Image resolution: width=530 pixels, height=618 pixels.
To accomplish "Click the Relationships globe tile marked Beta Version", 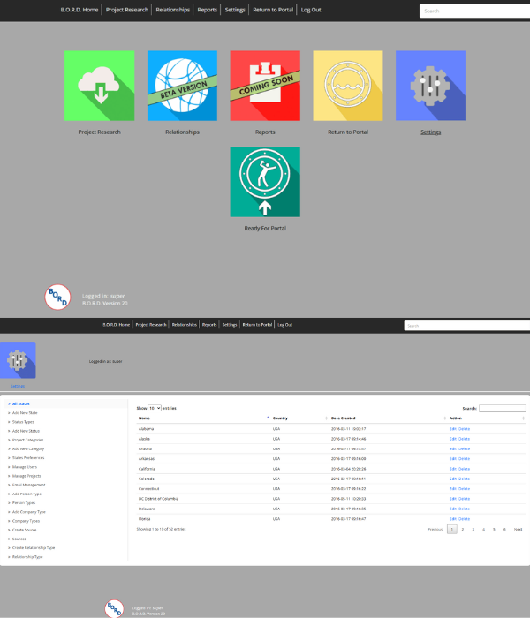I will coord(182,86).
